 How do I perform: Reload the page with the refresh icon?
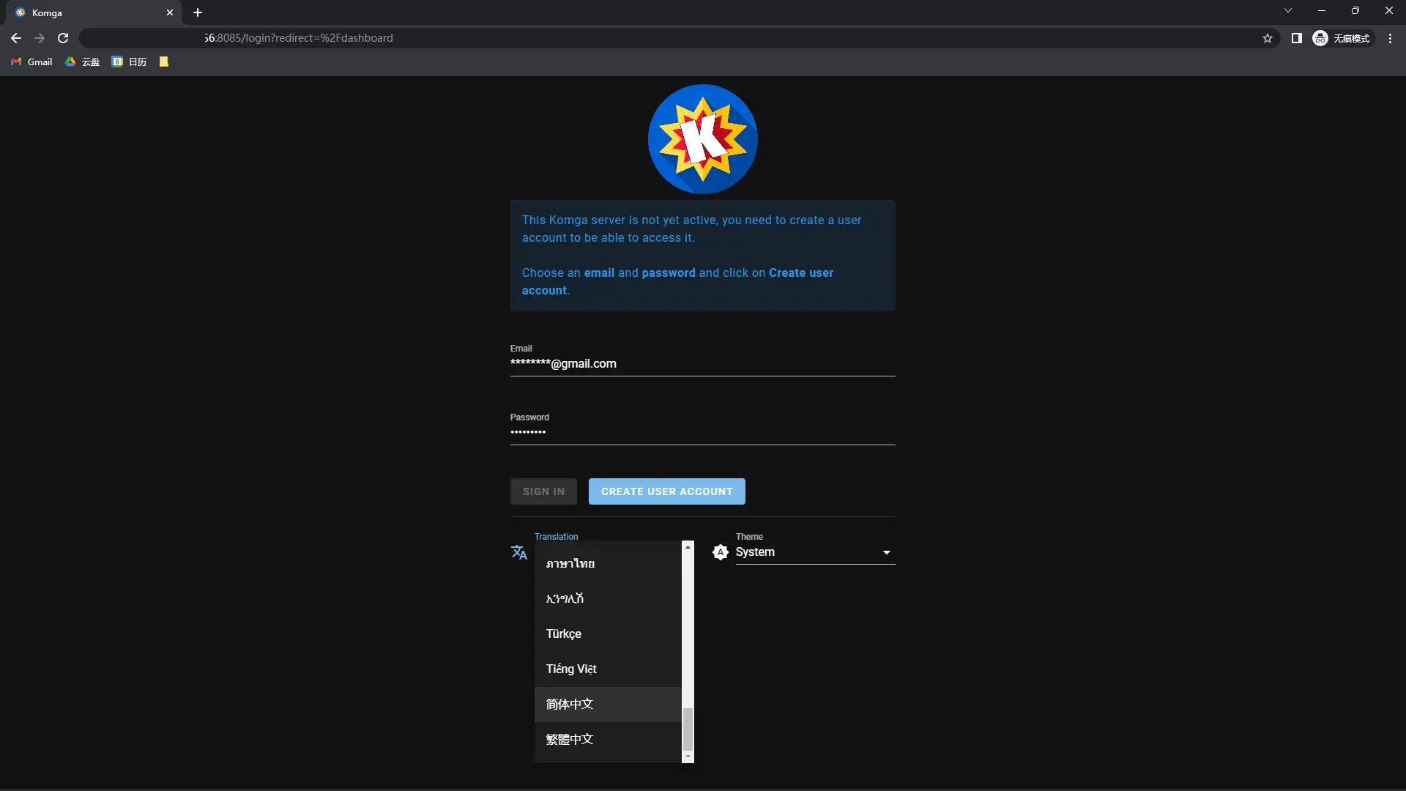coord(63,38)
